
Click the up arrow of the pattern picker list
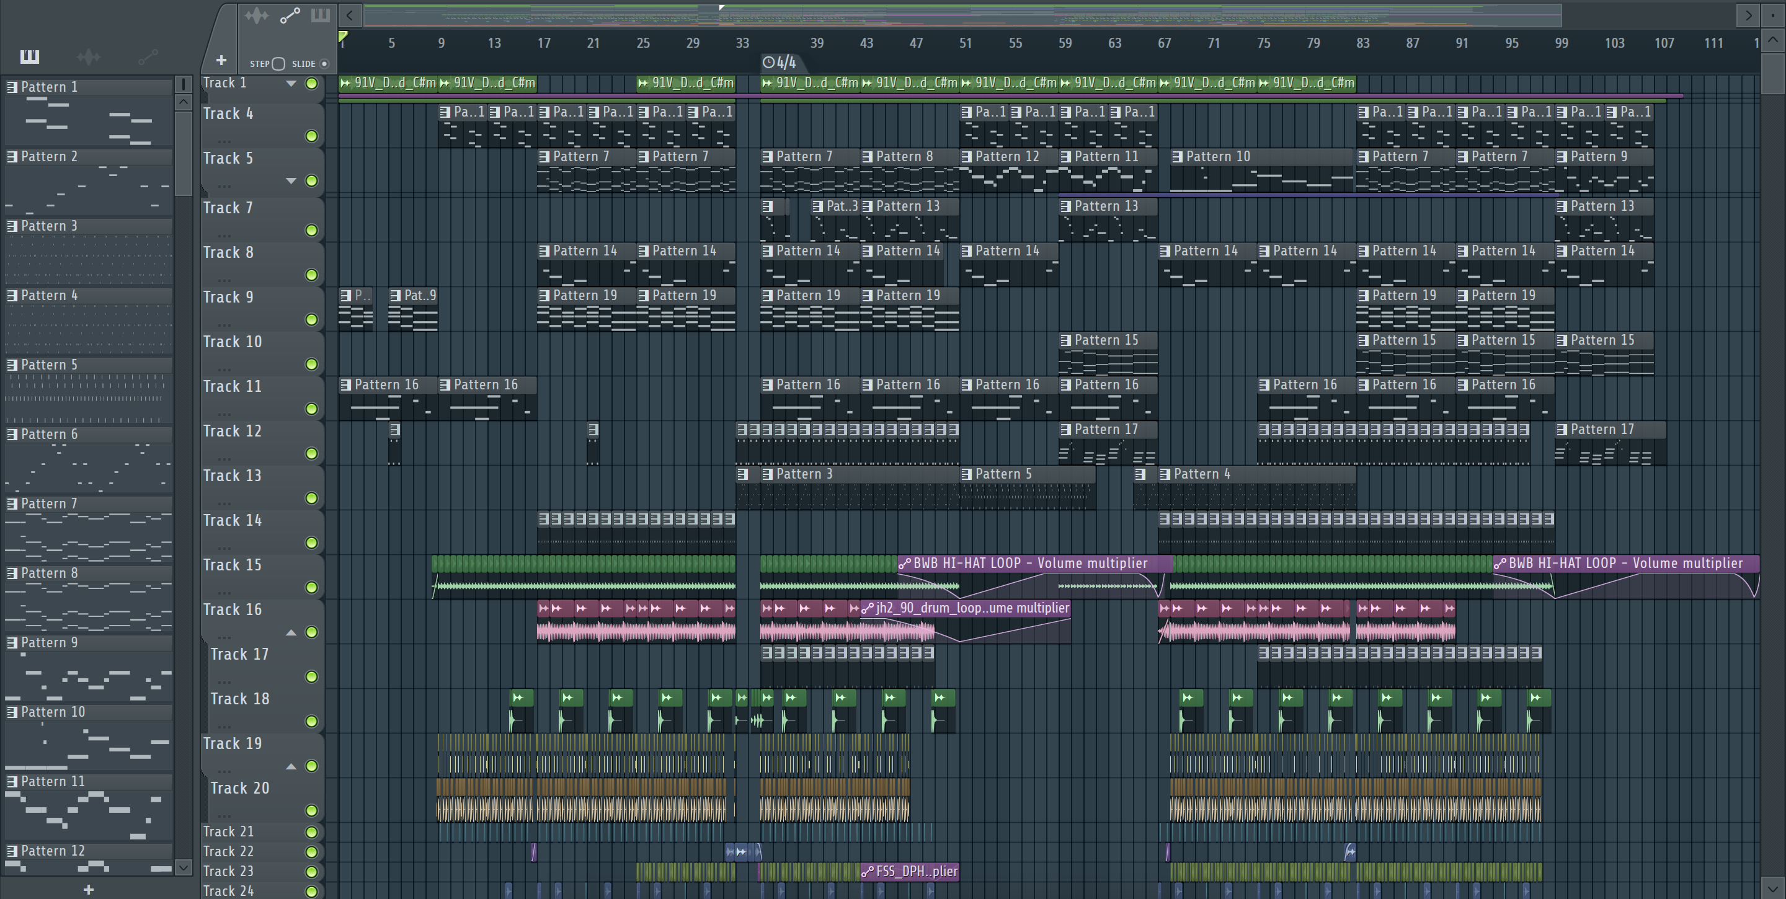pyautogui.click(x=183, y=102)
